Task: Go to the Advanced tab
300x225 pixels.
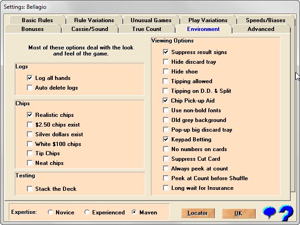Action: click(261, 29)
